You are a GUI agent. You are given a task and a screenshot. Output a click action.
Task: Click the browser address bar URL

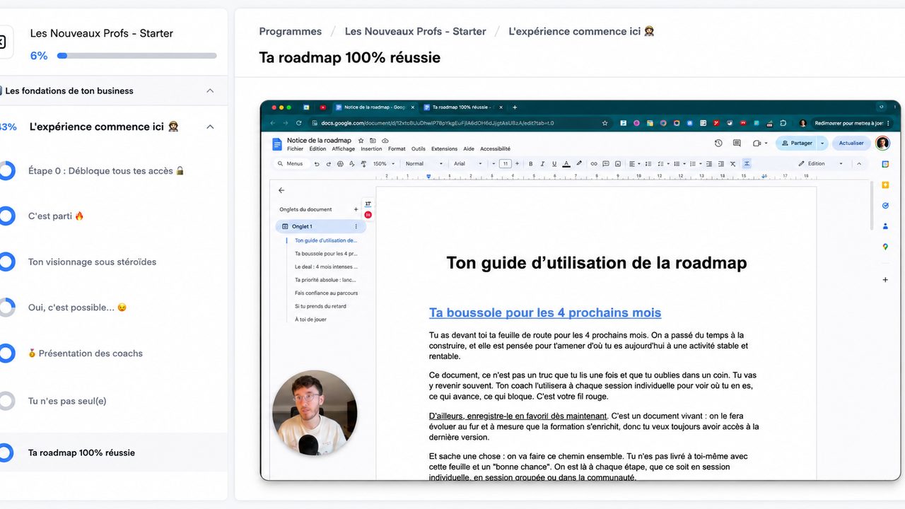(437, 123)
